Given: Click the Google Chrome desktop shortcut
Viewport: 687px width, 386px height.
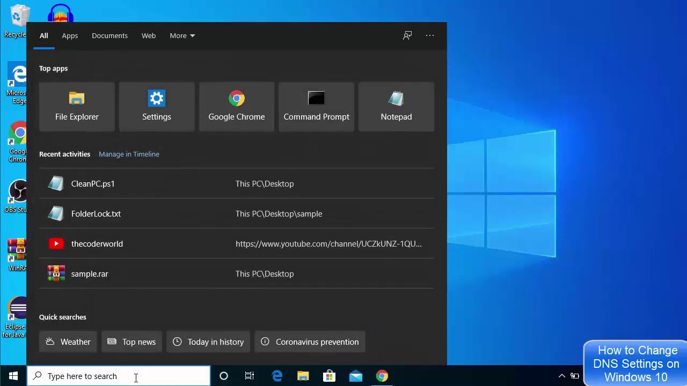Looking at the screenshot, I should pyautogui.click(x=18, y=142).
